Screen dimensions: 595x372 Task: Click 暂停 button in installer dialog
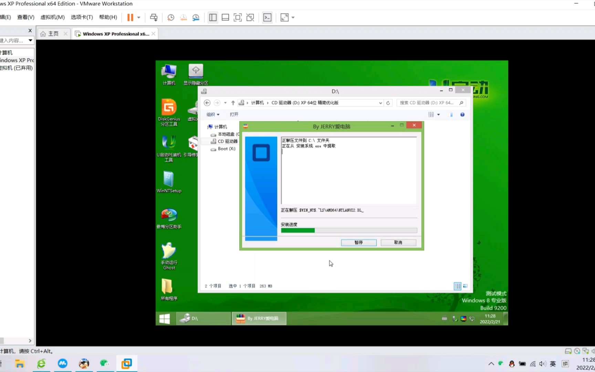pyautogui.click(x=359, y=242)
